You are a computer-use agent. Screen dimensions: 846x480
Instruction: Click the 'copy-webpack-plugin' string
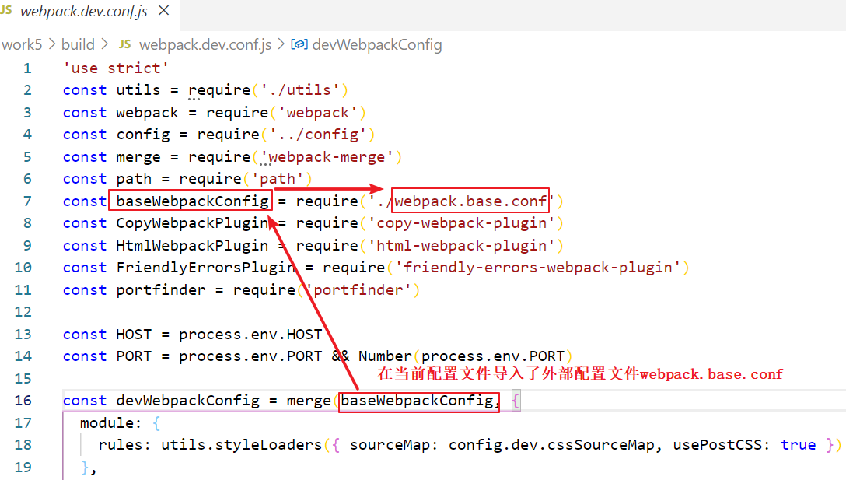(x=461, y=223)
